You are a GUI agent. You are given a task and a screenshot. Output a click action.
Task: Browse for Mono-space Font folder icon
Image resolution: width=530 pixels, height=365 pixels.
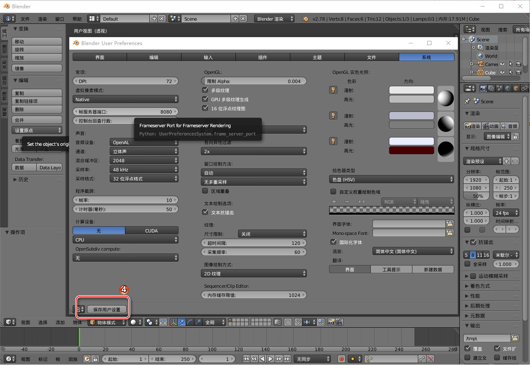pos(450,233)
